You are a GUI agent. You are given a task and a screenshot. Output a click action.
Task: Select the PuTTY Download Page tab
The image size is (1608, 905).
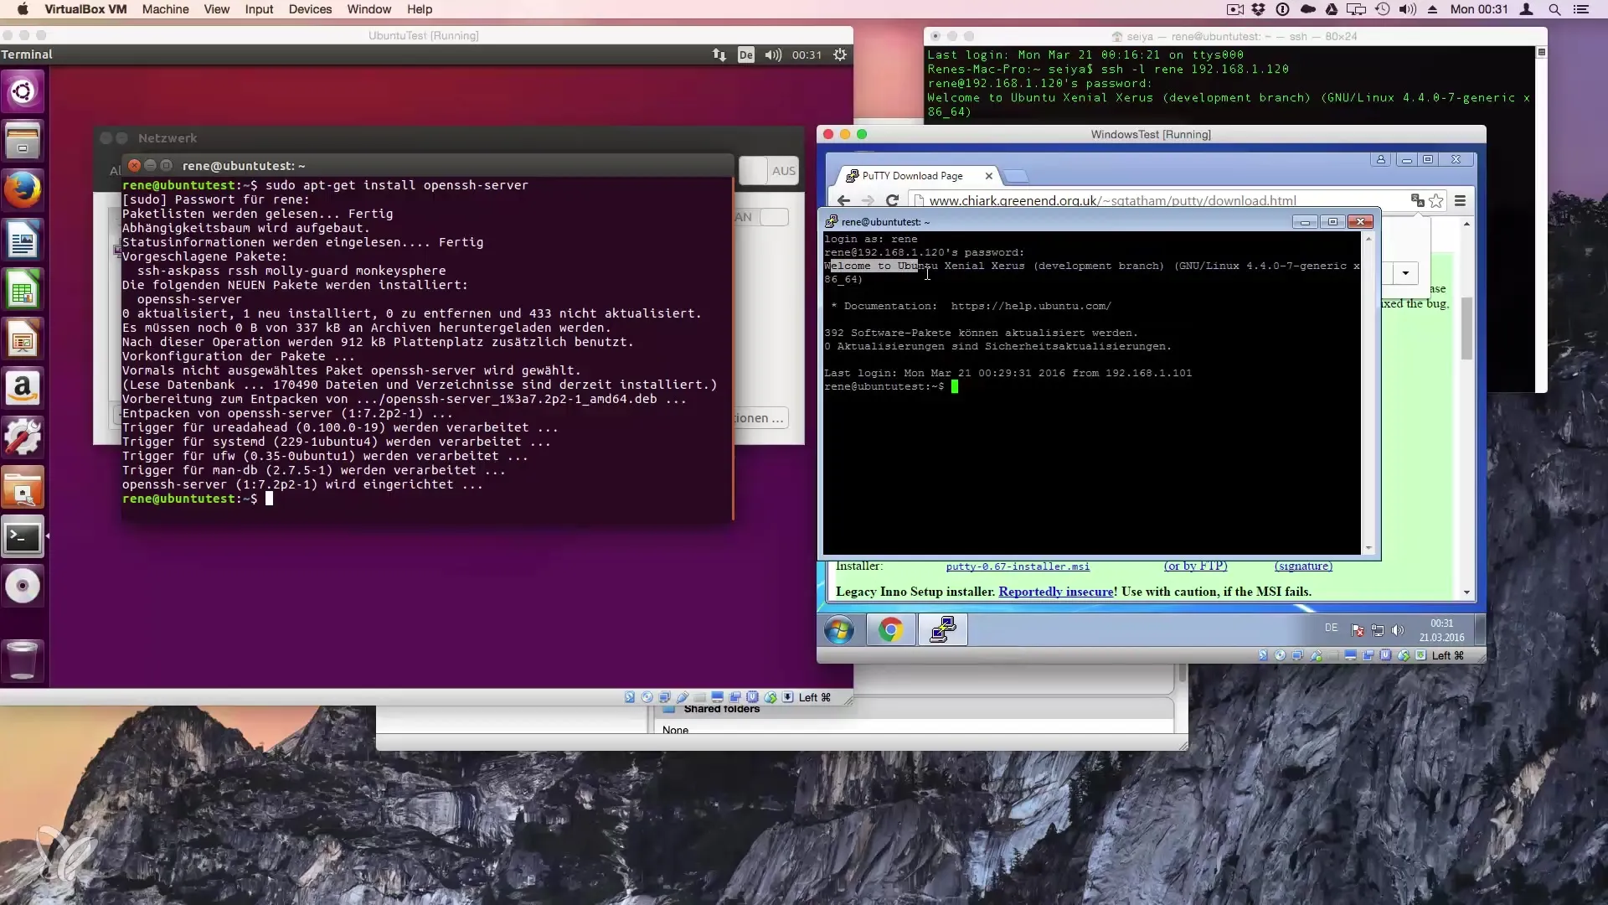[913, 176]
